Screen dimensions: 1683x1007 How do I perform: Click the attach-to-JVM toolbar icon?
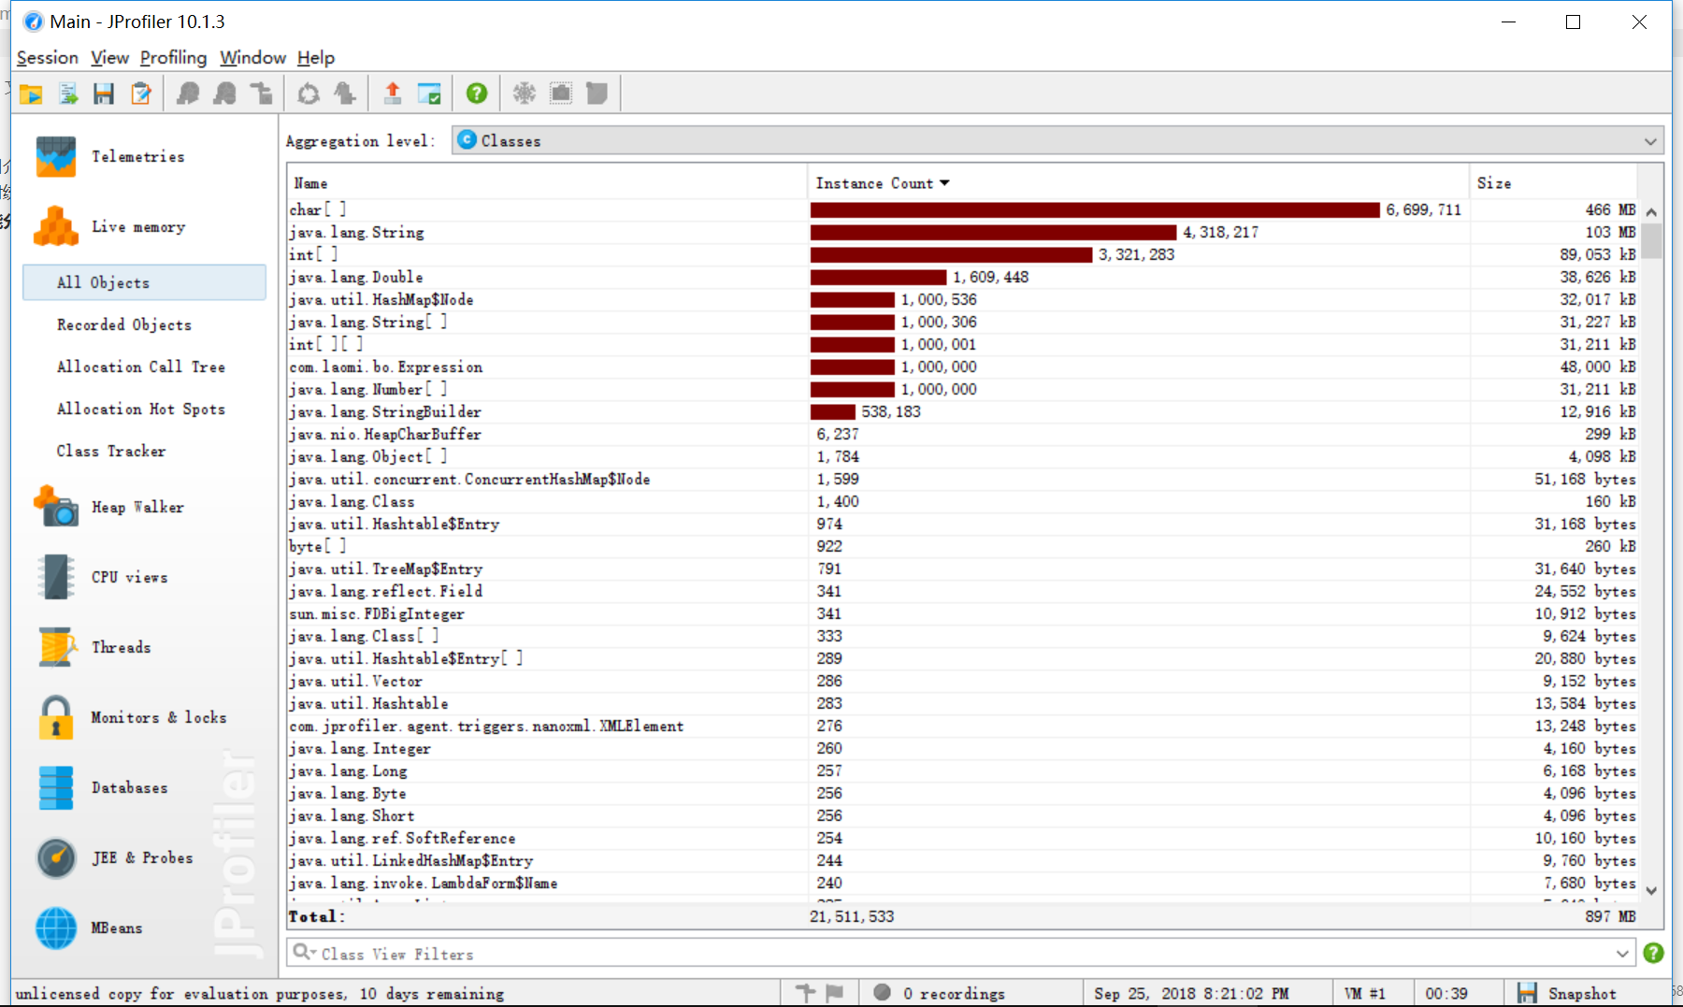click(68, 94)
